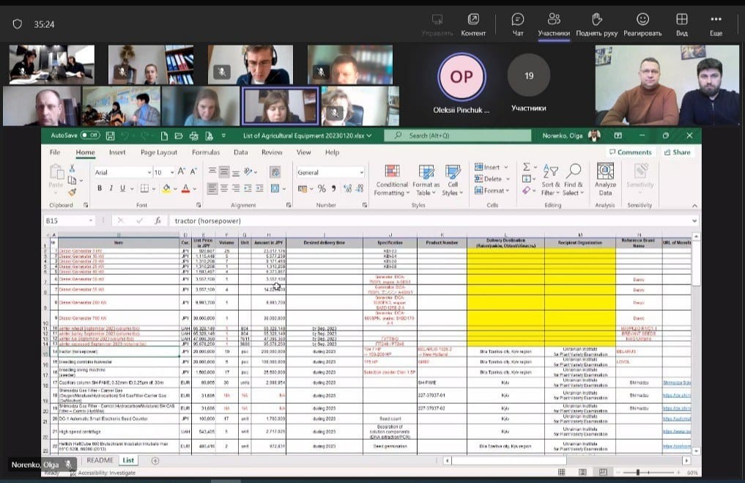
Task: Open the Comments button
Action: 630,152
